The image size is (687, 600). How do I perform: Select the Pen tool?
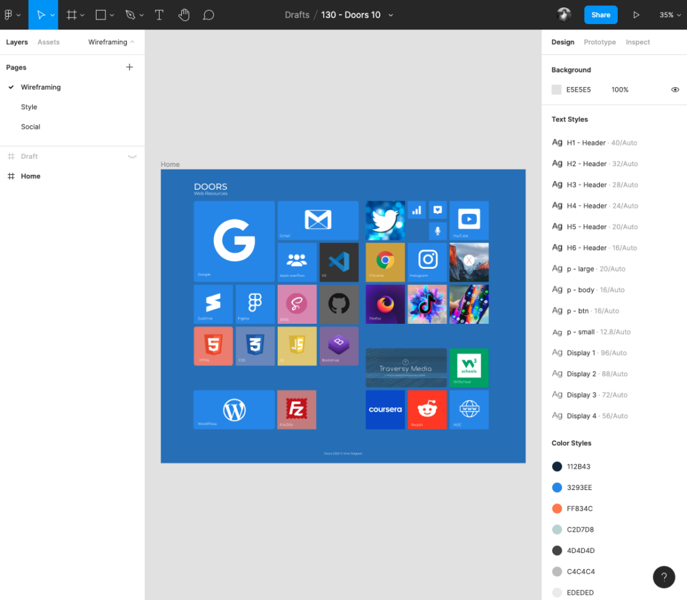pyautogui.click(x=130, y=15)
